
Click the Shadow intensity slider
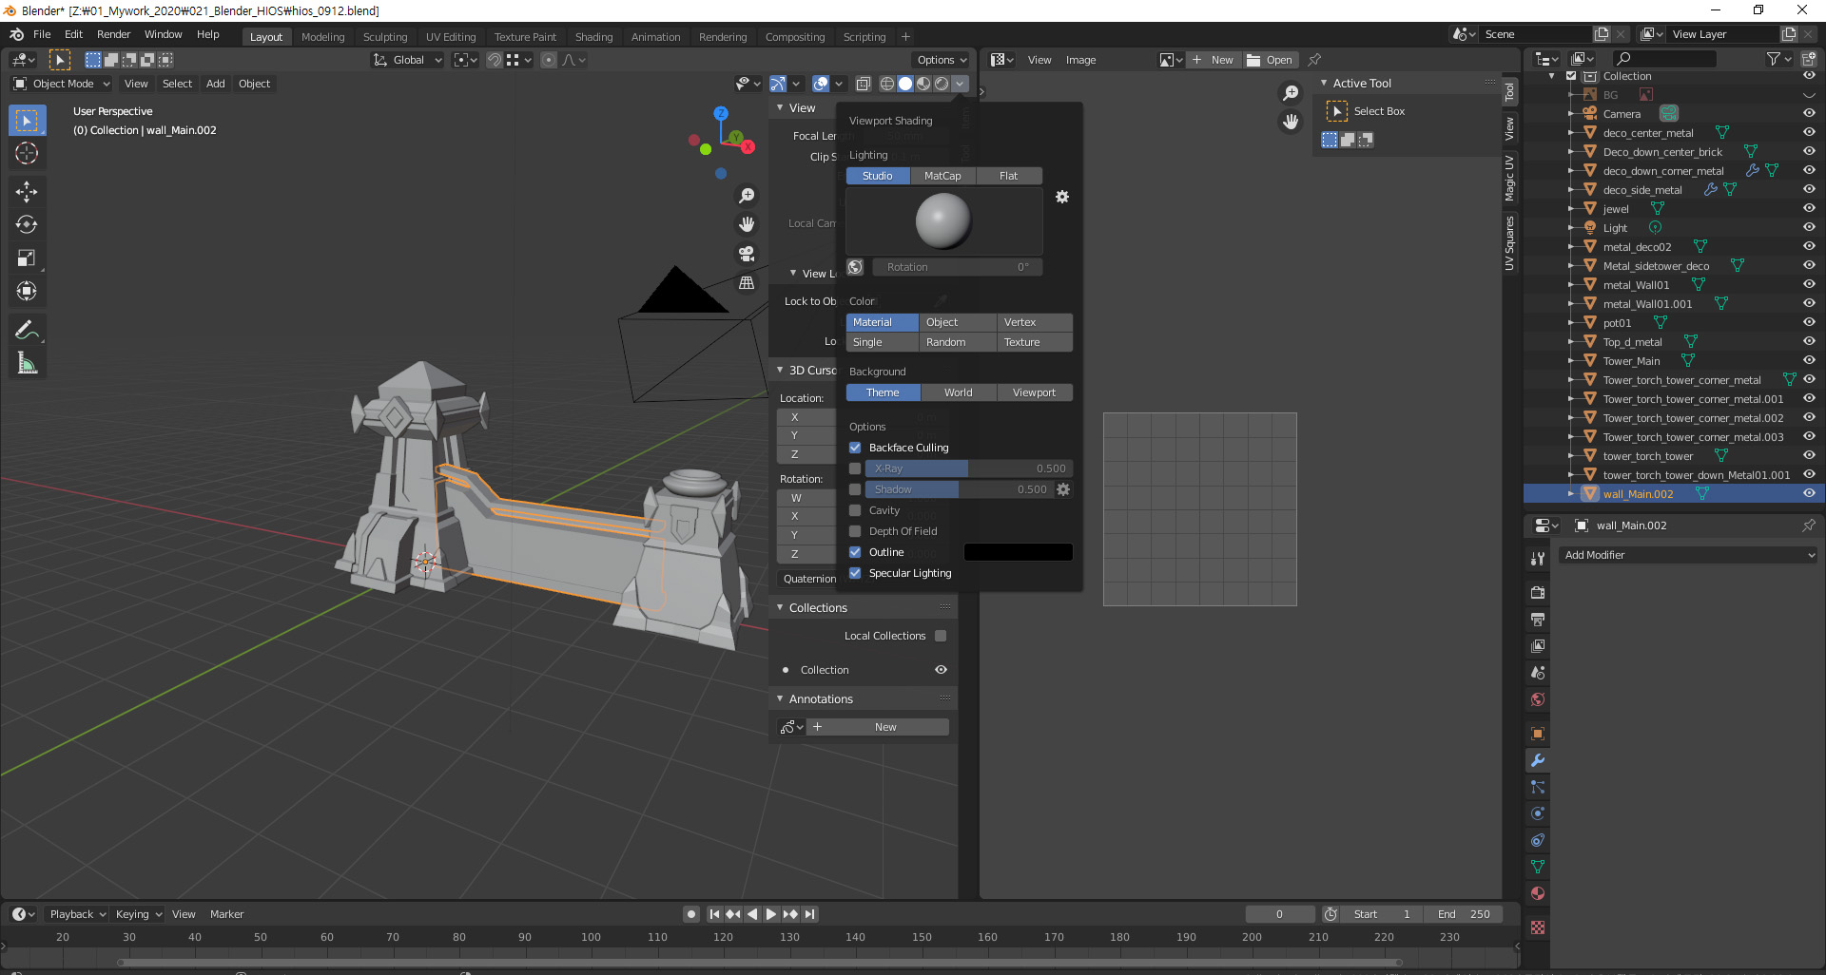click(x=960, y=489)
